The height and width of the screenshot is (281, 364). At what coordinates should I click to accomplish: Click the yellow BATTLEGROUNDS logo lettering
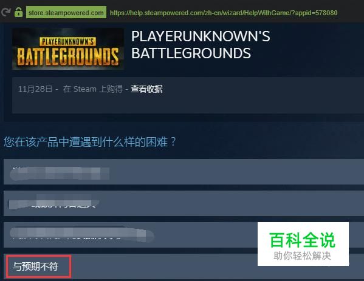[x=68, y=56]
